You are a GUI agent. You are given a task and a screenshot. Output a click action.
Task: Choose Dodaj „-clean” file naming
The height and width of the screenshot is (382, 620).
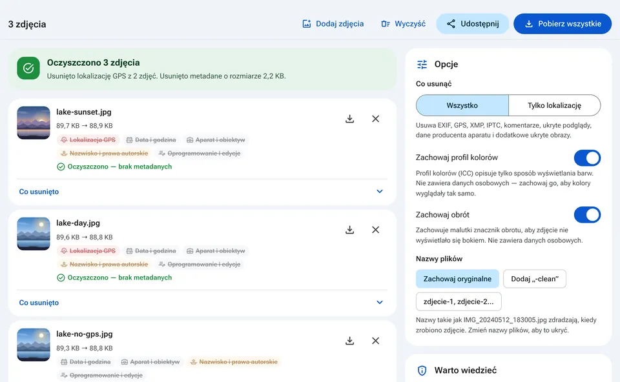pyautogui.click(x=535, y=279)
